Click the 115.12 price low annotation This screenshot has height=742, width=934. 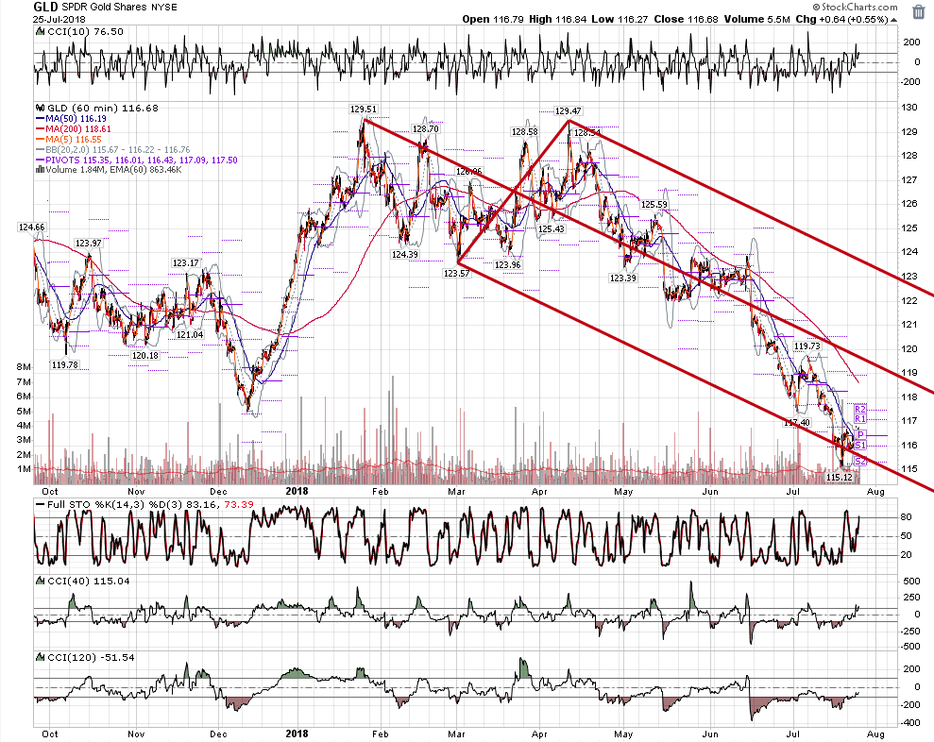840,477
